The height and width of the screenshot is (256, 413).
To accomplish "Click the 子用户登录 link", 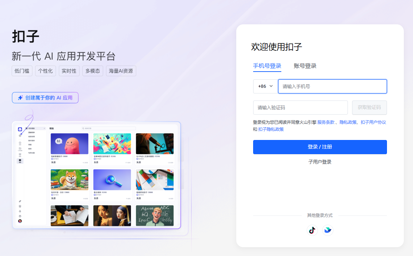I will (x=320, y=162).
